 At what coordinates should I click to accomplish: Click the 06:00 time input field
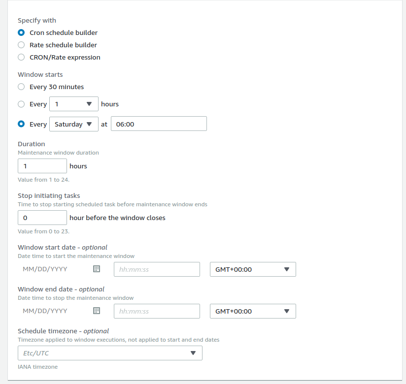point(159,124)
